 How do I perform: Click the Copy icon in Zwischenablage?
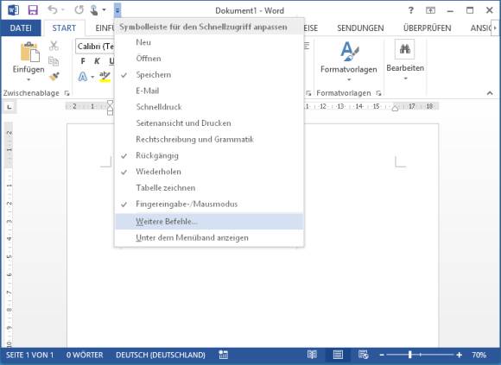click(54, 61)
